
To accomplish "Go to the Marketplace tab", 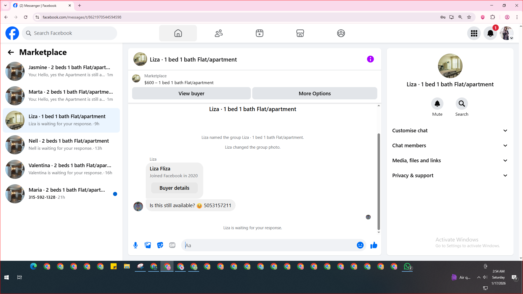I will (300, 33).
